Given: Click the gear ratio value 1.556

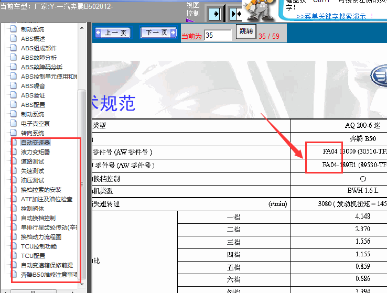Looking at the screenshot, I should 362,241.
